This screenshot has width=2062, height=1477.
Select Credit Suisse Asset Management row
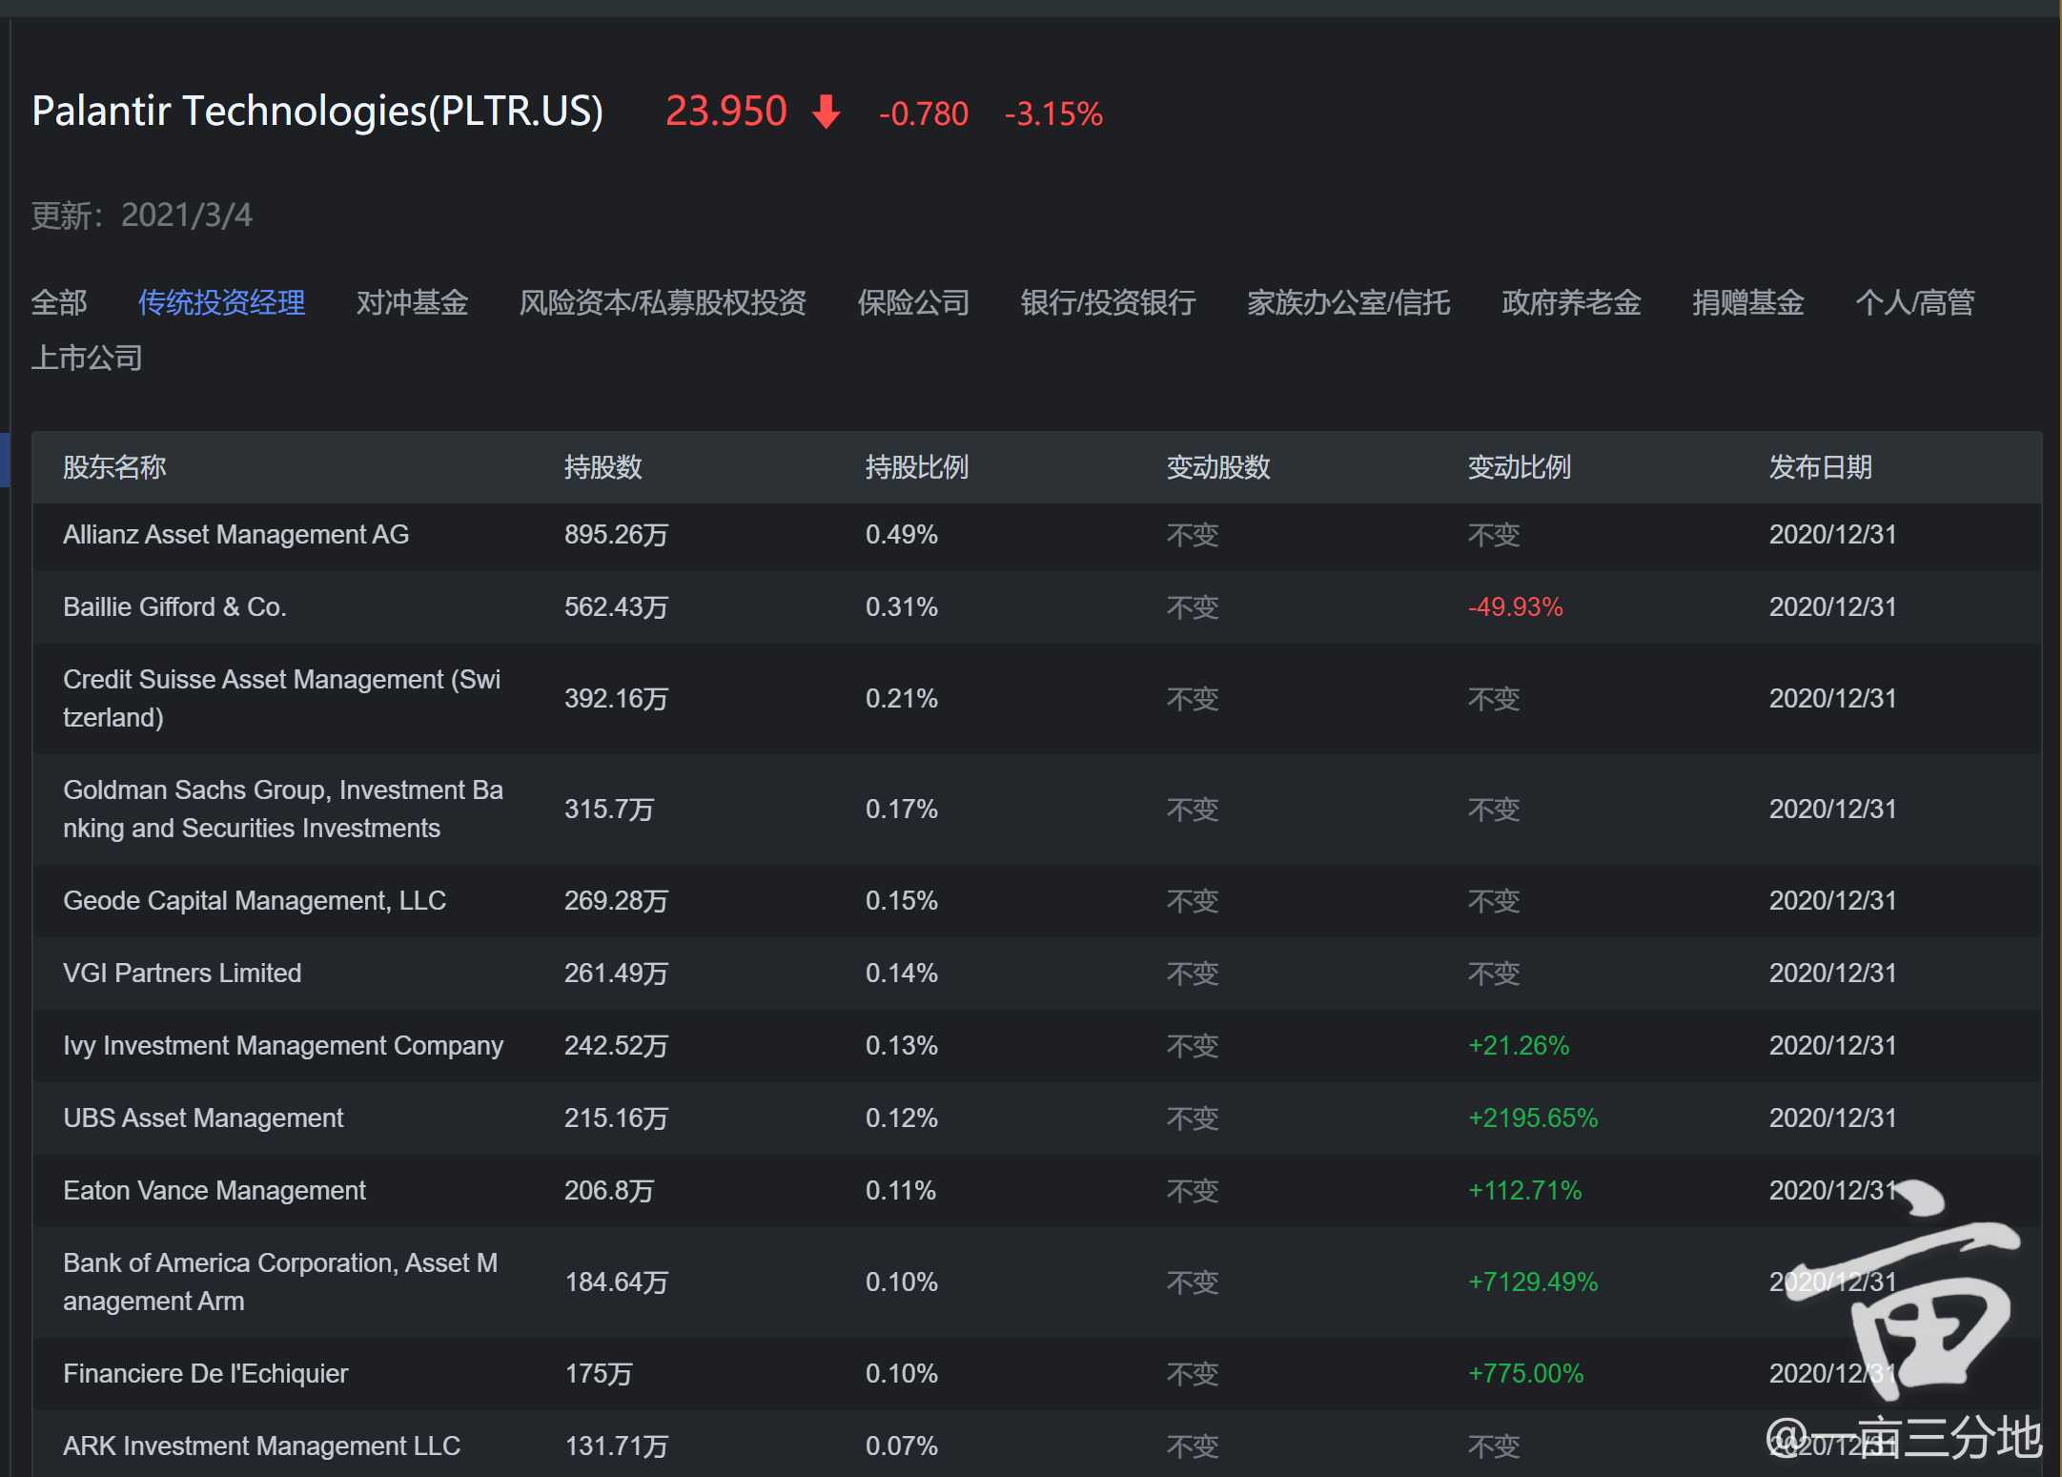click(1037, 699)
